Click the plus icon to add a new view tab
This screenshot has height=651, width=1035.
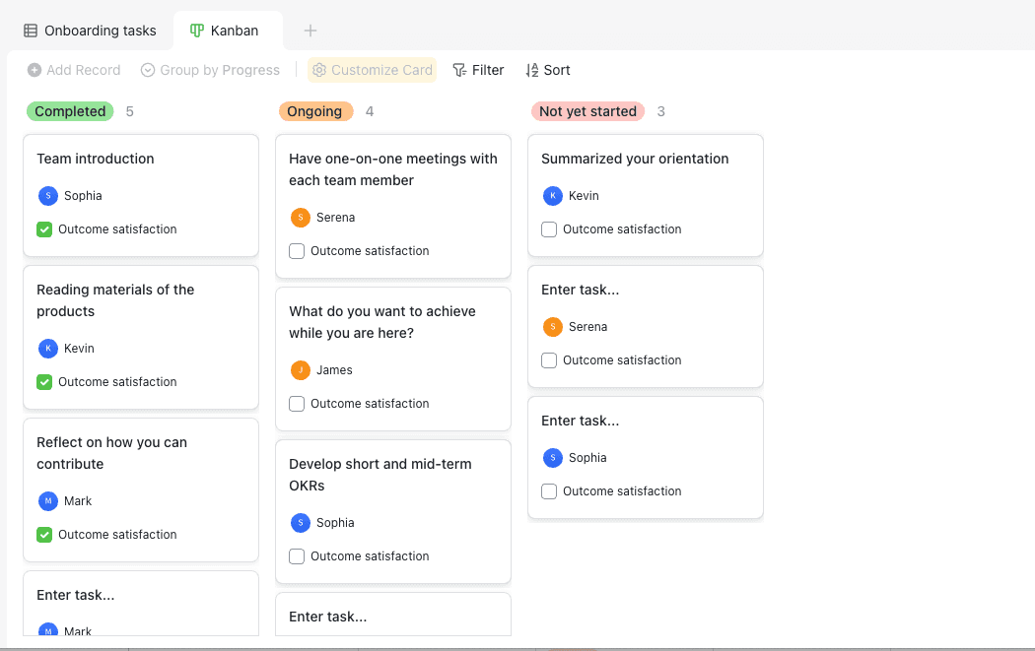[x=310, y=31]
